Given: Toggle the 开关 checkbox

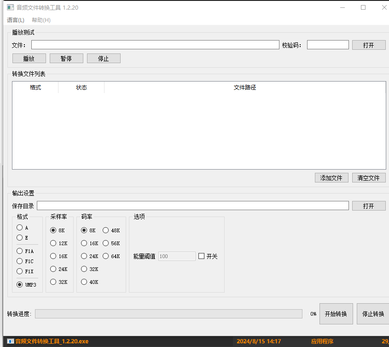Looking at the screenshot, I should [x=202, y=256].
